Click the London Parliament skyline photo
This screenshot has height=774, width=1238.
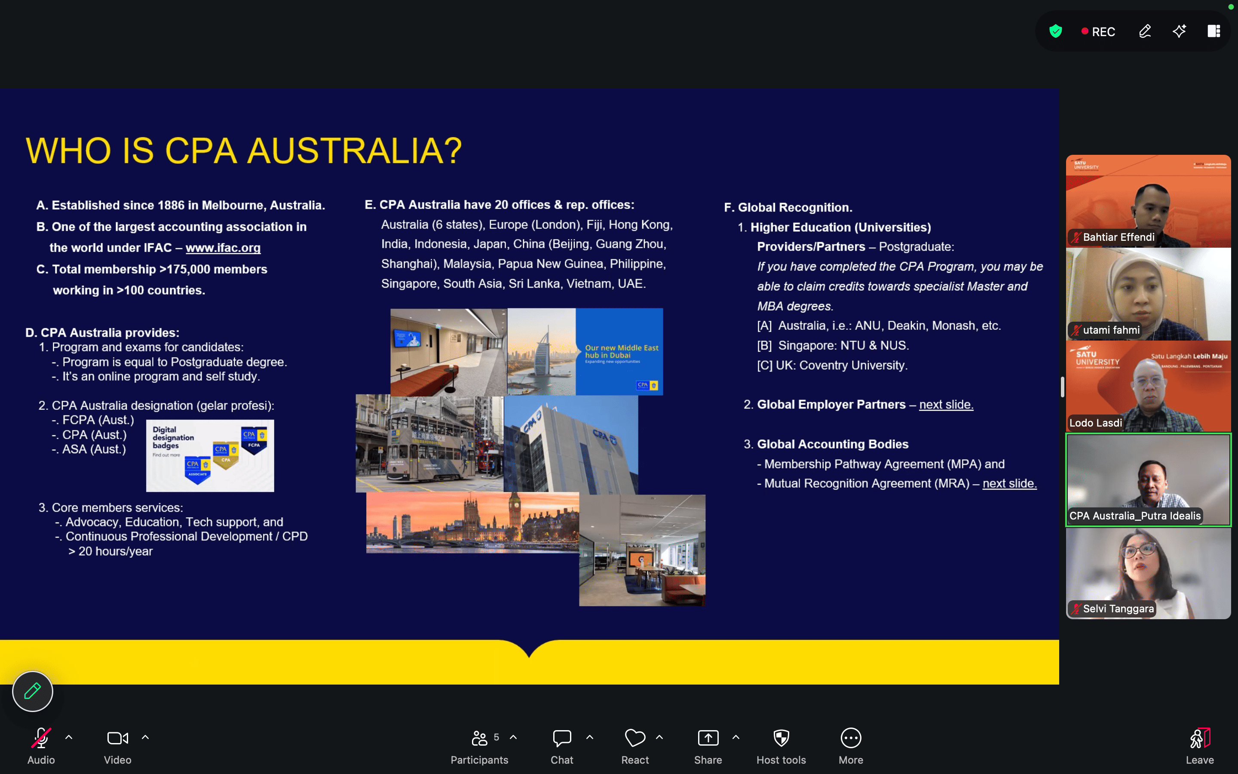(x=472, y=522)
